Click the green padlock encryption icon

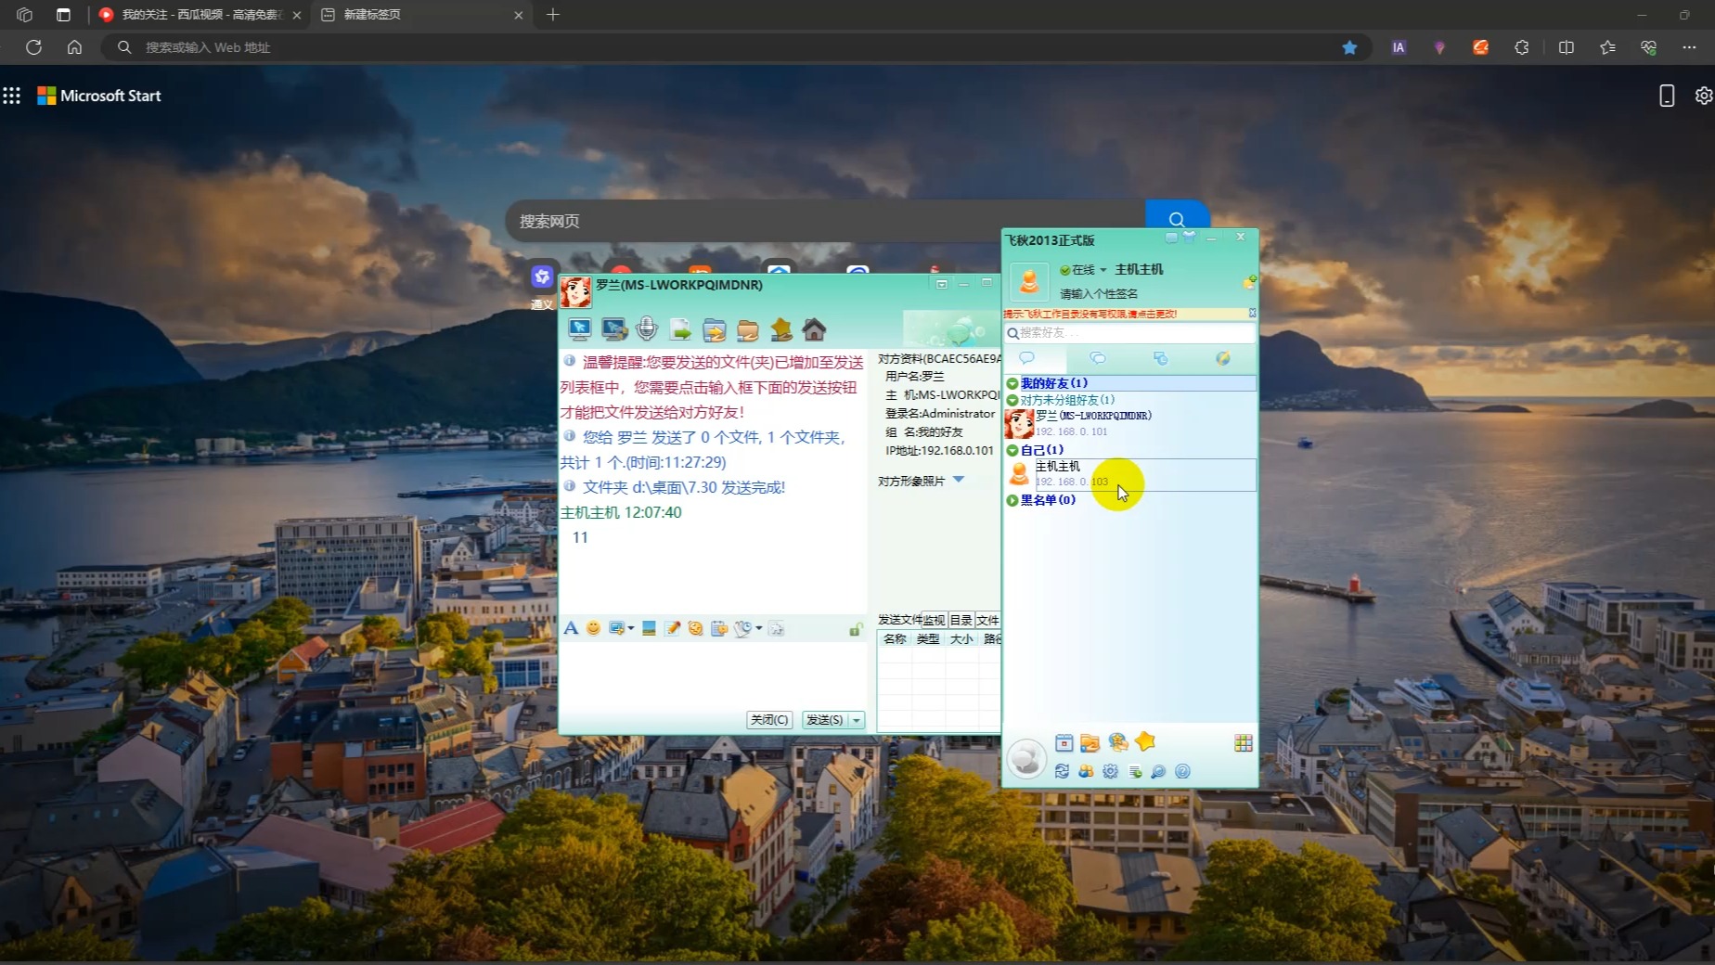(856, 630)
